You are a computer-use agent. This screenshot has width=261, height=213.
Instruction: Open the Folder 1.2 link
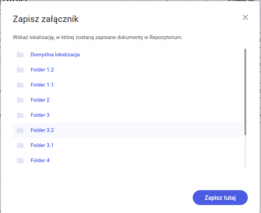tap(42, 70)
